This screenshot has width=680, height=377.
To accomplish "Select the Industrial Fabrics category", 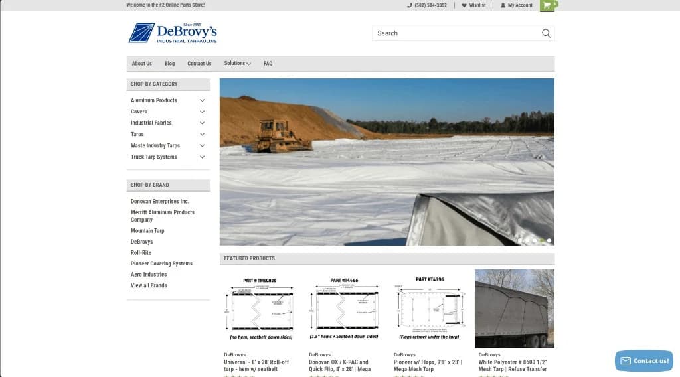I will tap(151, 123).
